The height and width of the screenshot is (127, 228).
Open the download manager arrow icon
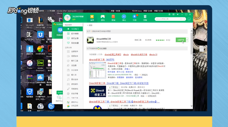point(189,19)
